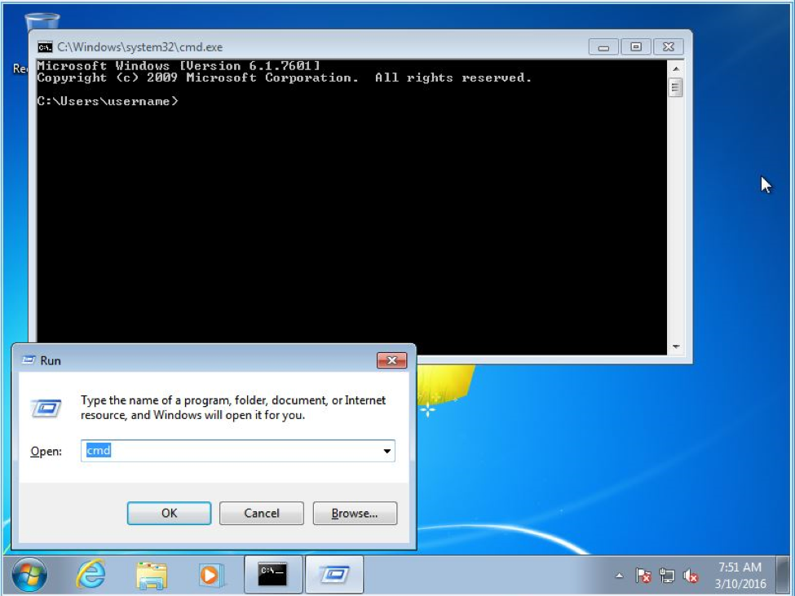Open the Action Center flag in the tray
This screenshot has height=596, width=795.
pos(643,575)
